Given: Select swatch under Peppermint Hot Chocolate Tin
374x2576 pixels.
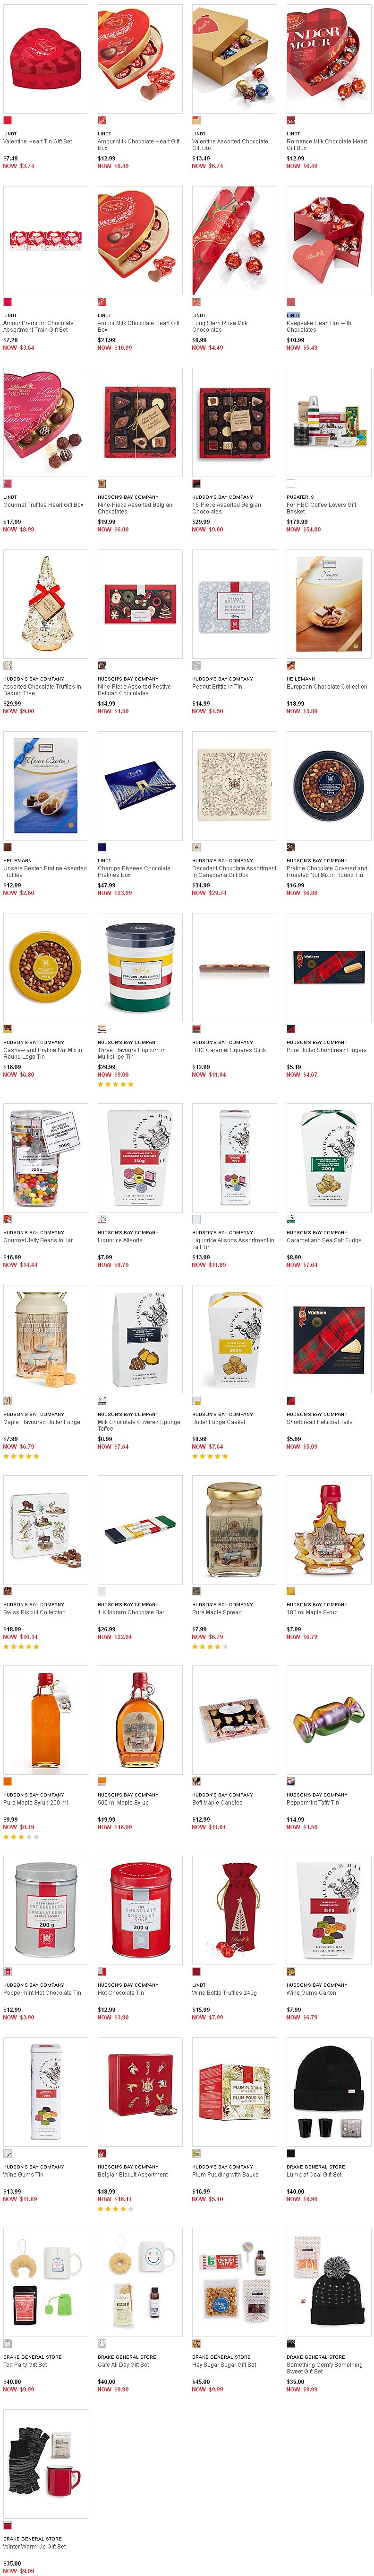Looking at the screenshot, I should (7, 1971).
